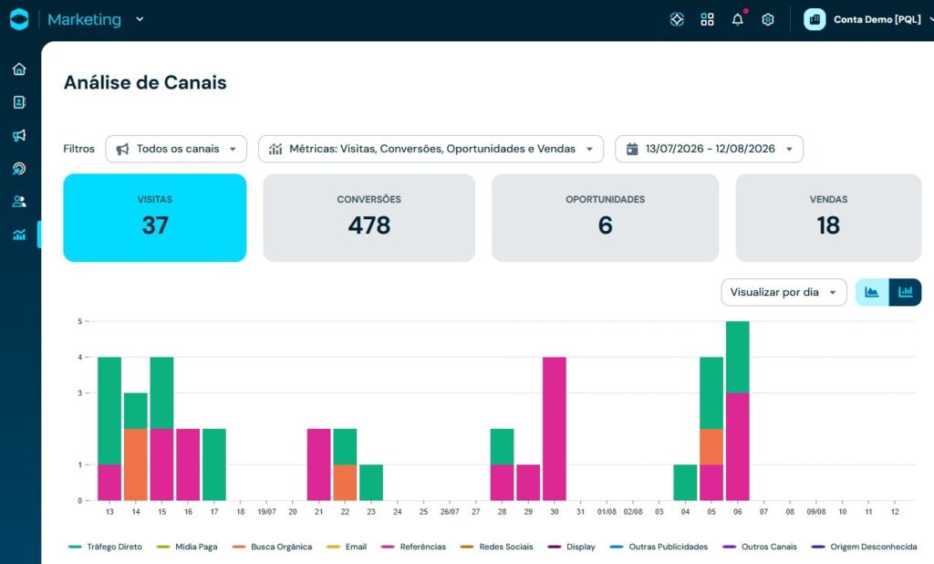Screen dimensions: 934x564
Task: Click megaphone icon in Todos os canais
Action: pos(122,149)
